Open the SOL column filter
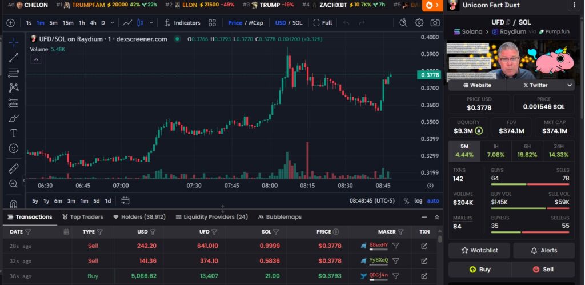 pos(276,232)
